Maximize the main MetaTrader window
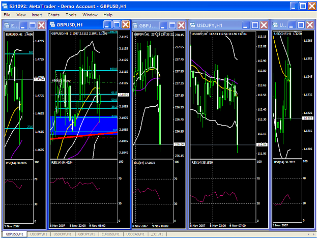Viewport: 318px width, 239px height. (303, 6)
